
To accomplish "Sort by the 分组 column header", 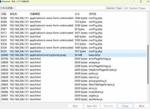I will coord(4,14).
